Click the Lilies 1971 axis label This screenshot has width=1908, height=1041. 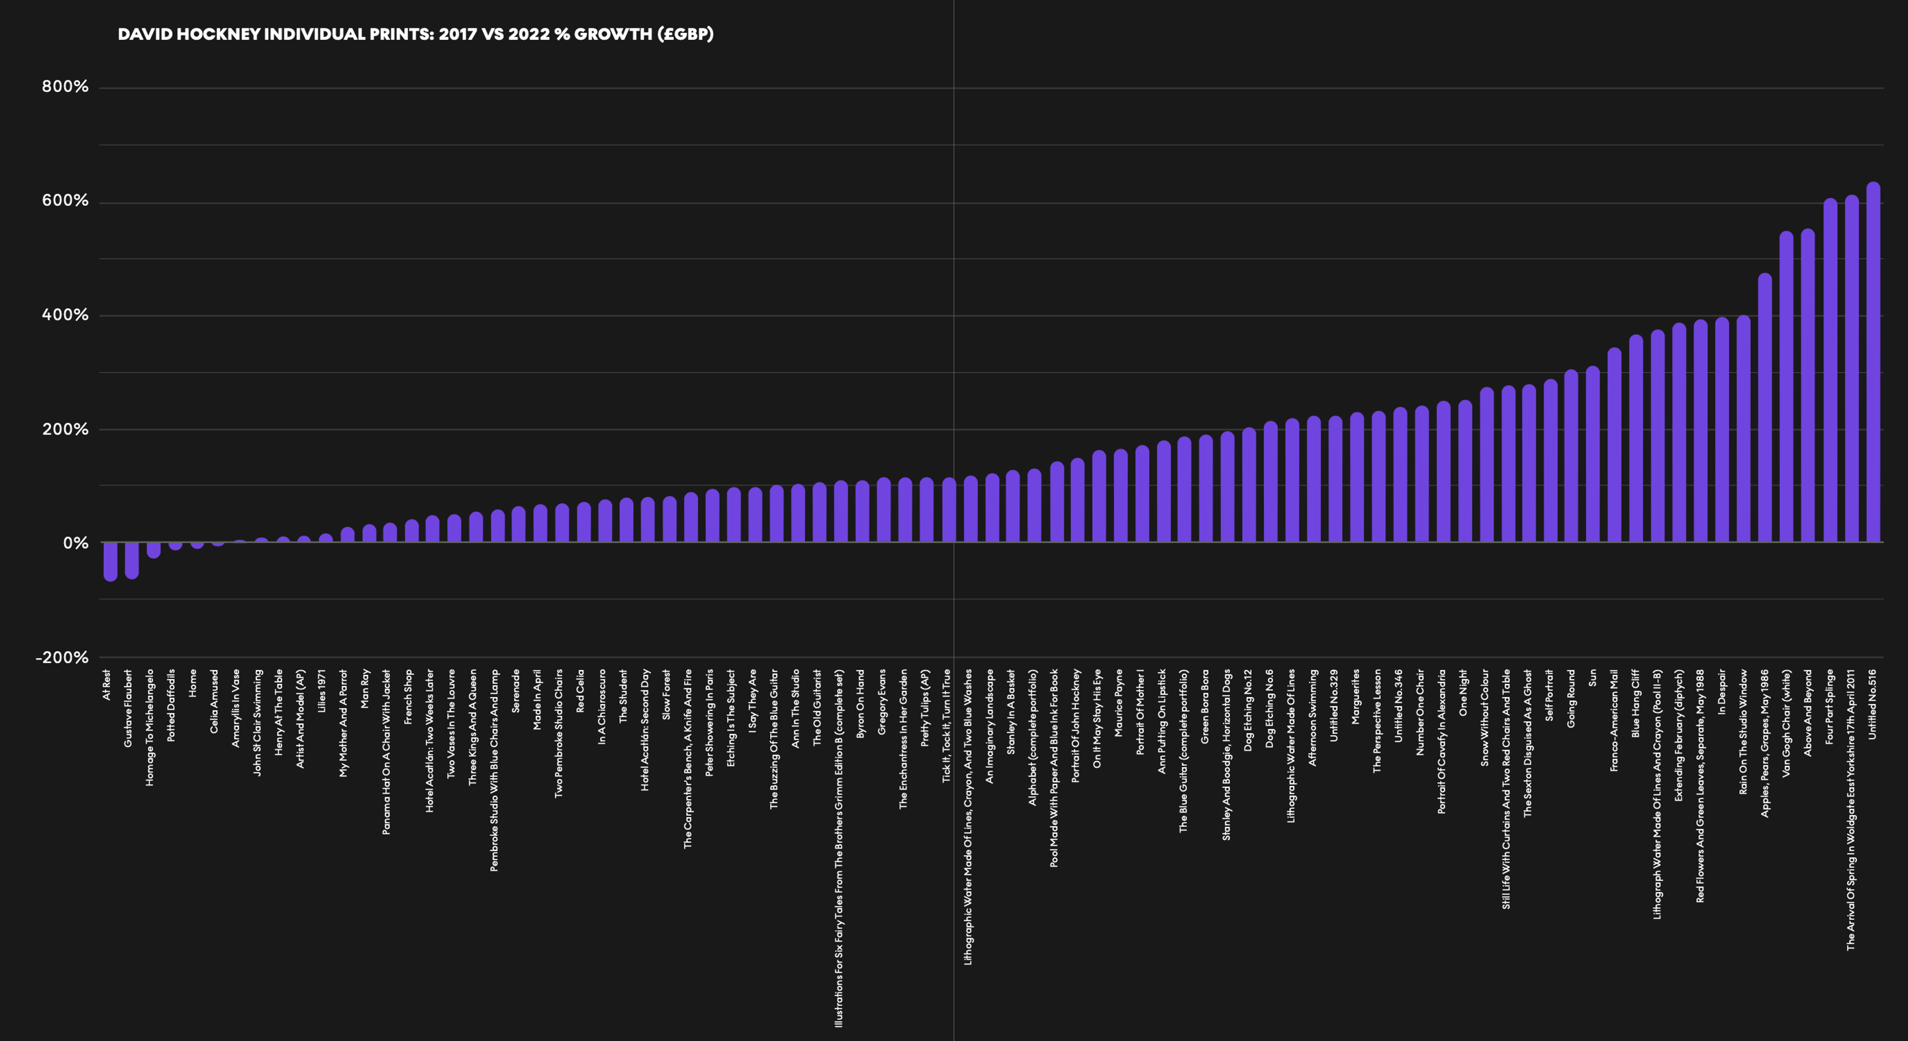(x=322, y=691)
